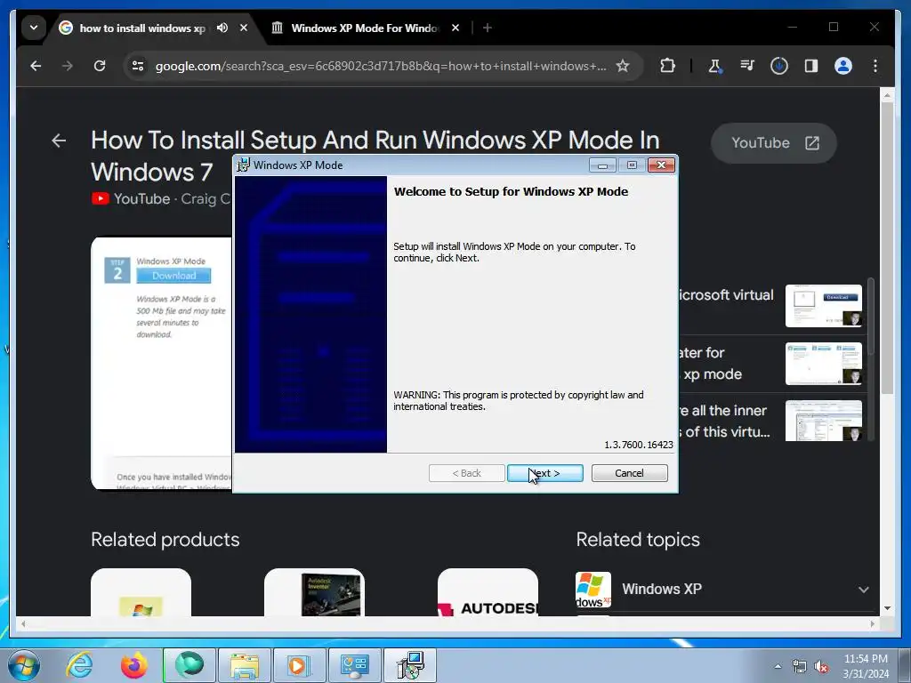Switch to the green globe browser taskbar icon

click(189, 665)
